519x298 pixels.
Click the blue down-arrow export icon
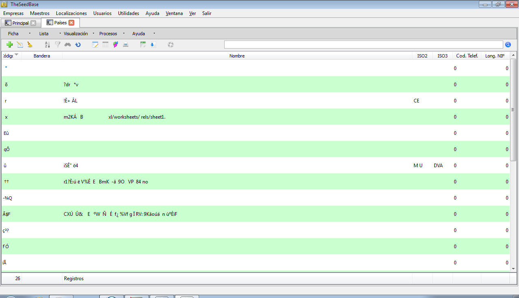coord(153,45)
